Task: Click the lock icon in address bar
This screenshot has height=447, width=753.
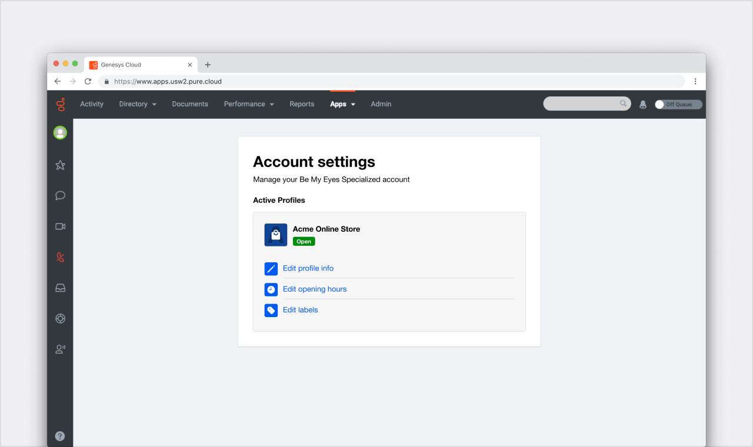Action: pos(106,81)
